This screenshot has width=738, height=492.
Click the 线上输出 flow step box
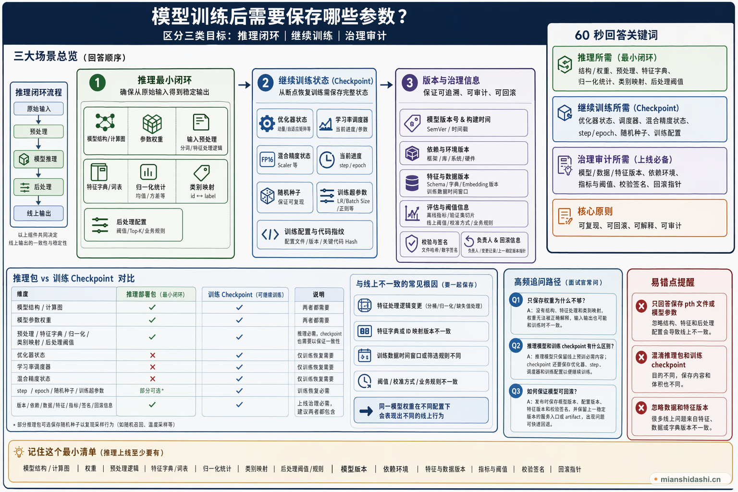point(38,213)
